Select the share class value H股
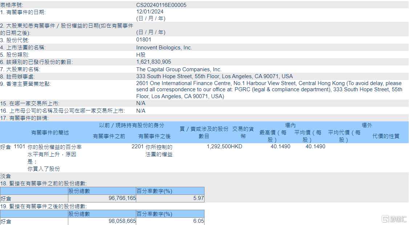The image size is (409, 225). click(x=141, y=55)
